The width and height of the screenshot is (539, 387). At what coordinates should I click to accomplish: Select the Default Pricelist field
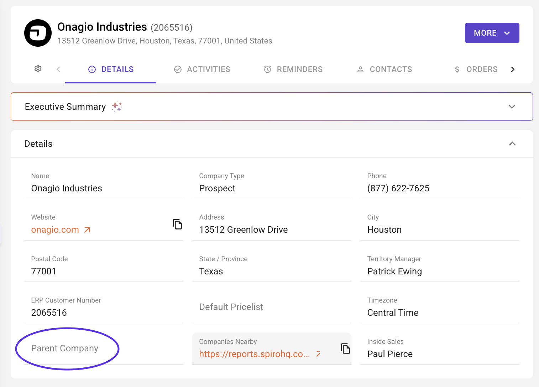(231, 307)
